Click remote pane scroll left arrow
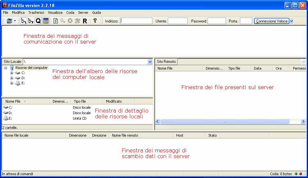This screenshot has height=178, width=308. point(157,122)
